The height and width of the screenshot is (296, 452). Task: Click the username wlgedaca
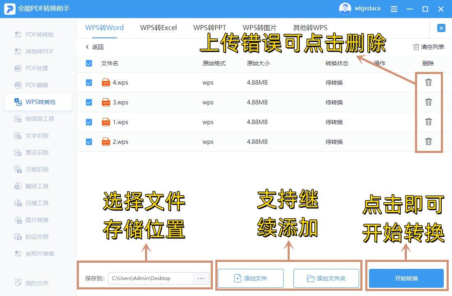tap(367, 8)
